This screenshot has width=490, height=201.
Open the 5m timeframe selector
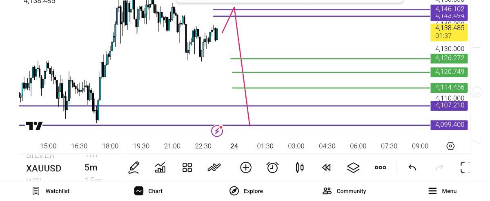[91, 168]
